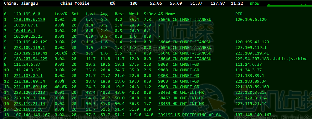The height and width of the screenshot is (119, 312).
Task: Click the 35.4 worst latency on hop 1
Action: pos(134,19)
